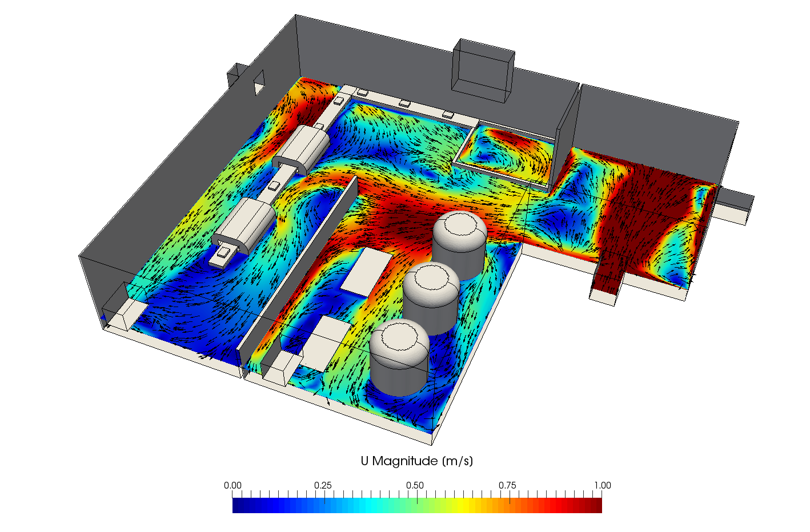Click the window opening in the left wall
The width and height of the screenshot is (810, 532).
tap(259, 83)
